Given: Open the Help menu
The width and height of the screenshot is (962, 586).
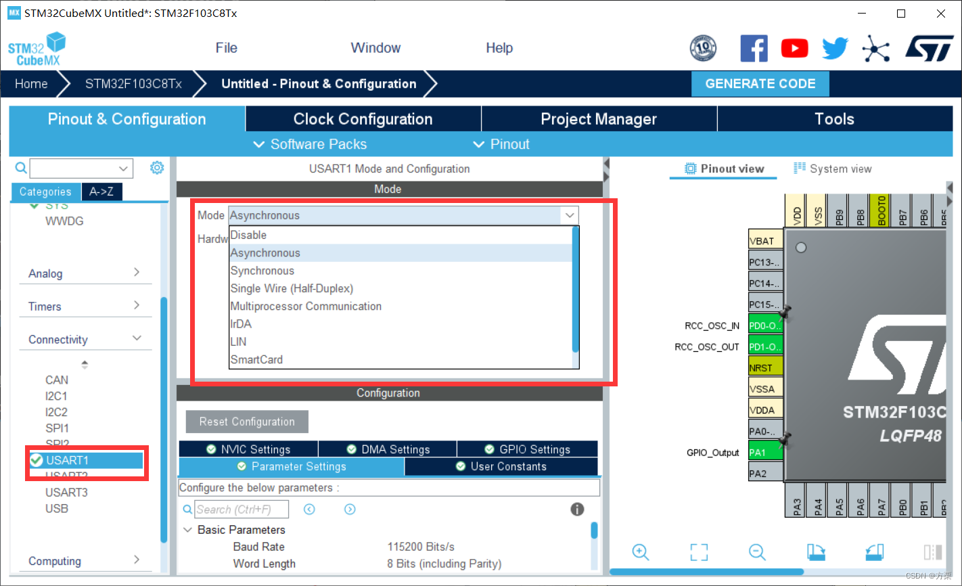Looking at the screenshot, I should 499,48.
